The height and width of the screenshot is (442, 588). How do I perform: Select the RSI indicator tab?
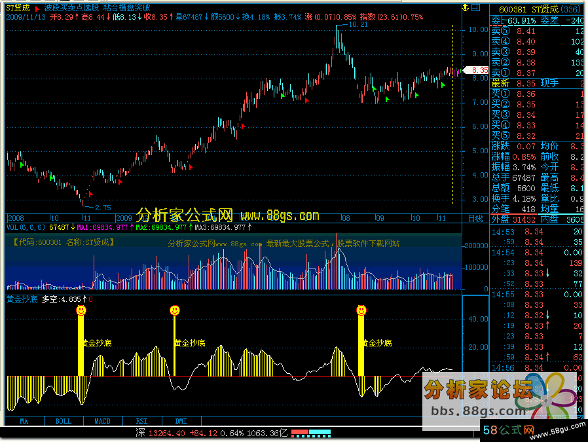coord(141,421)
